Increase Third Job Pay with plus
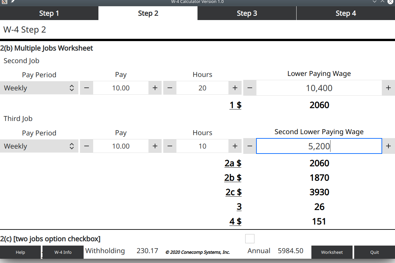Viewport: 395px width, 263px height. (155, 146)
